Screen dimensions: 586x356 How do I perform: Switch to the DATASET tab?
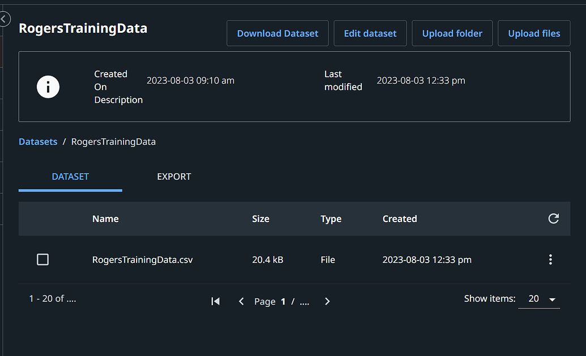click(x=70, y=177)
